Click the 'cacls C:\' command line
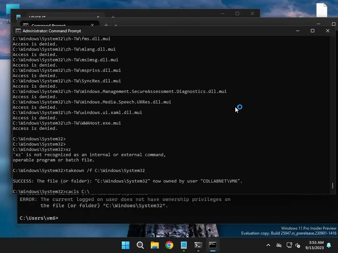The height and width of the screenshot is (253, 338). 51,191
